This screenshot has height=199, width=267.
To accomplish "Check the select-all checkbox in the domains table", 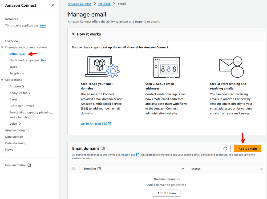I will pyautogui.click(x=74, y=168).
